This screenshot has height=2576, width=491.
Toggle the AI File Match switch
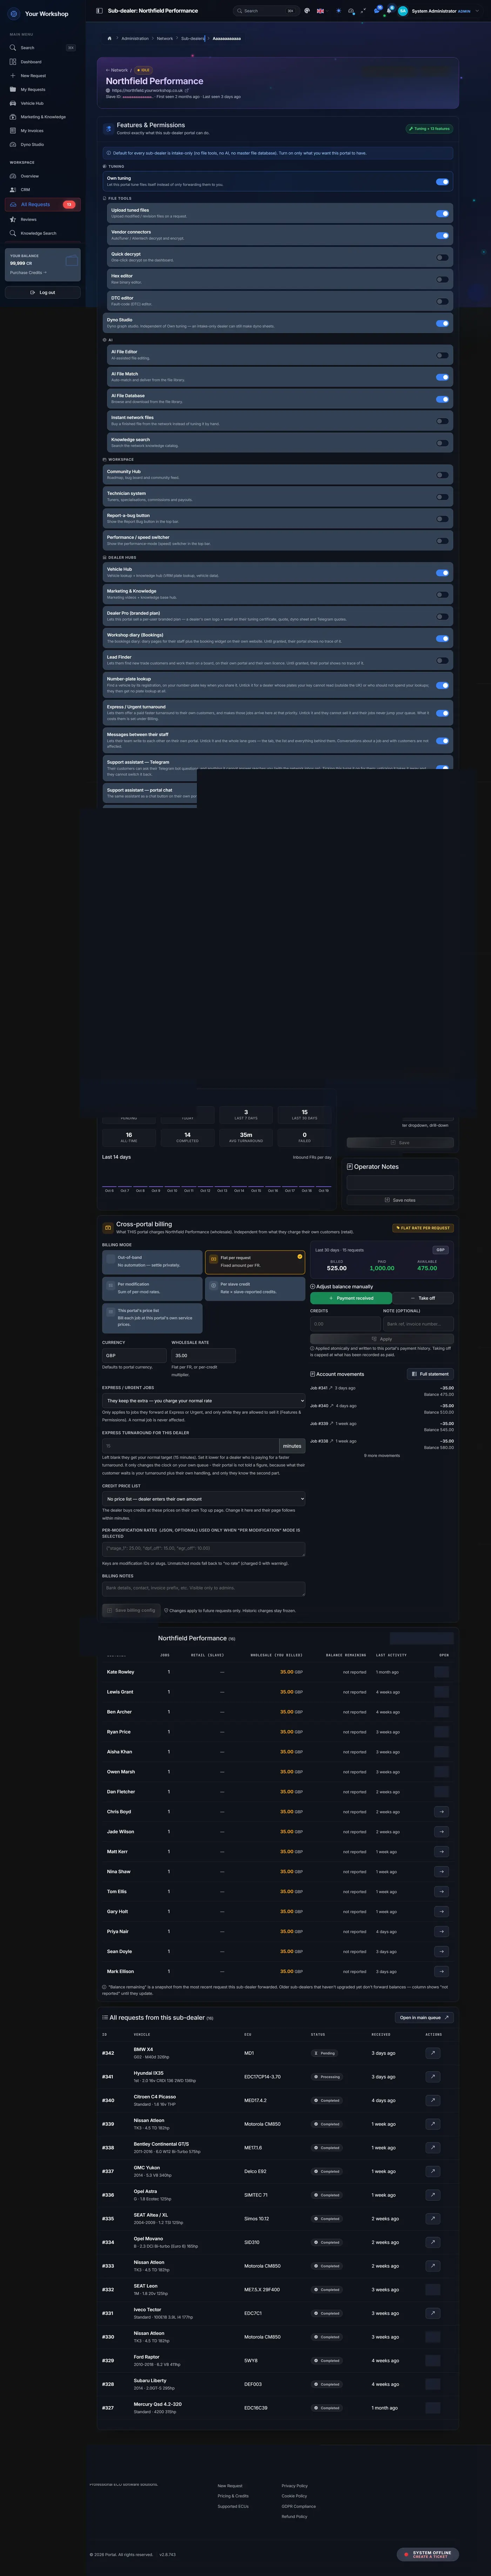pyautogui.click(x=442, y=377)
